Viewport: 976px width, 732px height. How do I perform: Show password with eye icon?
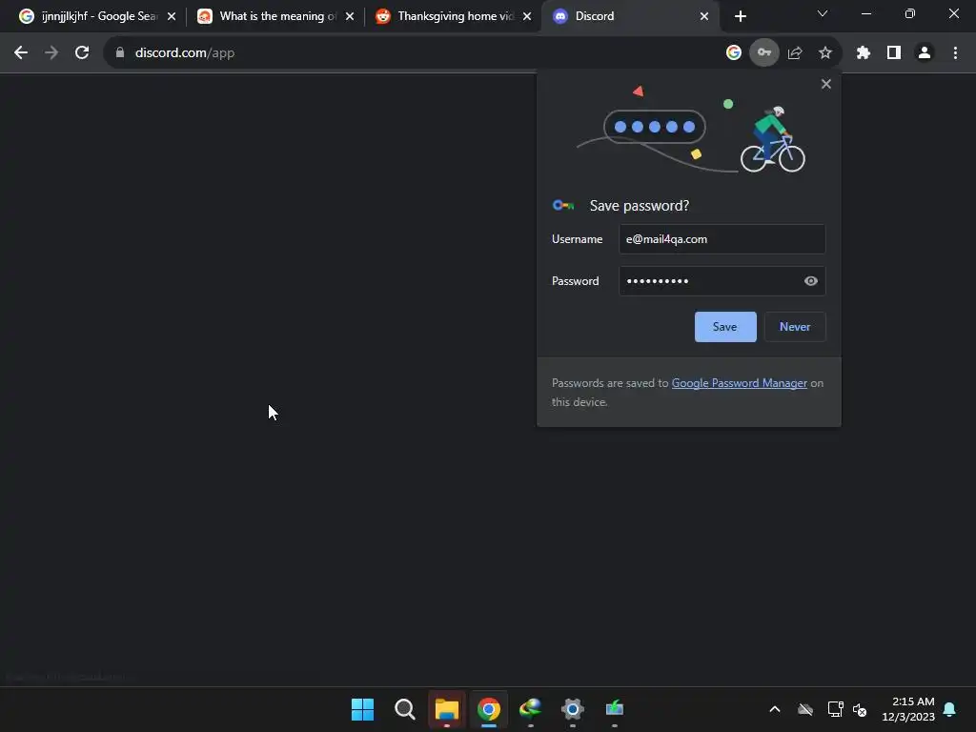point(810,281)
